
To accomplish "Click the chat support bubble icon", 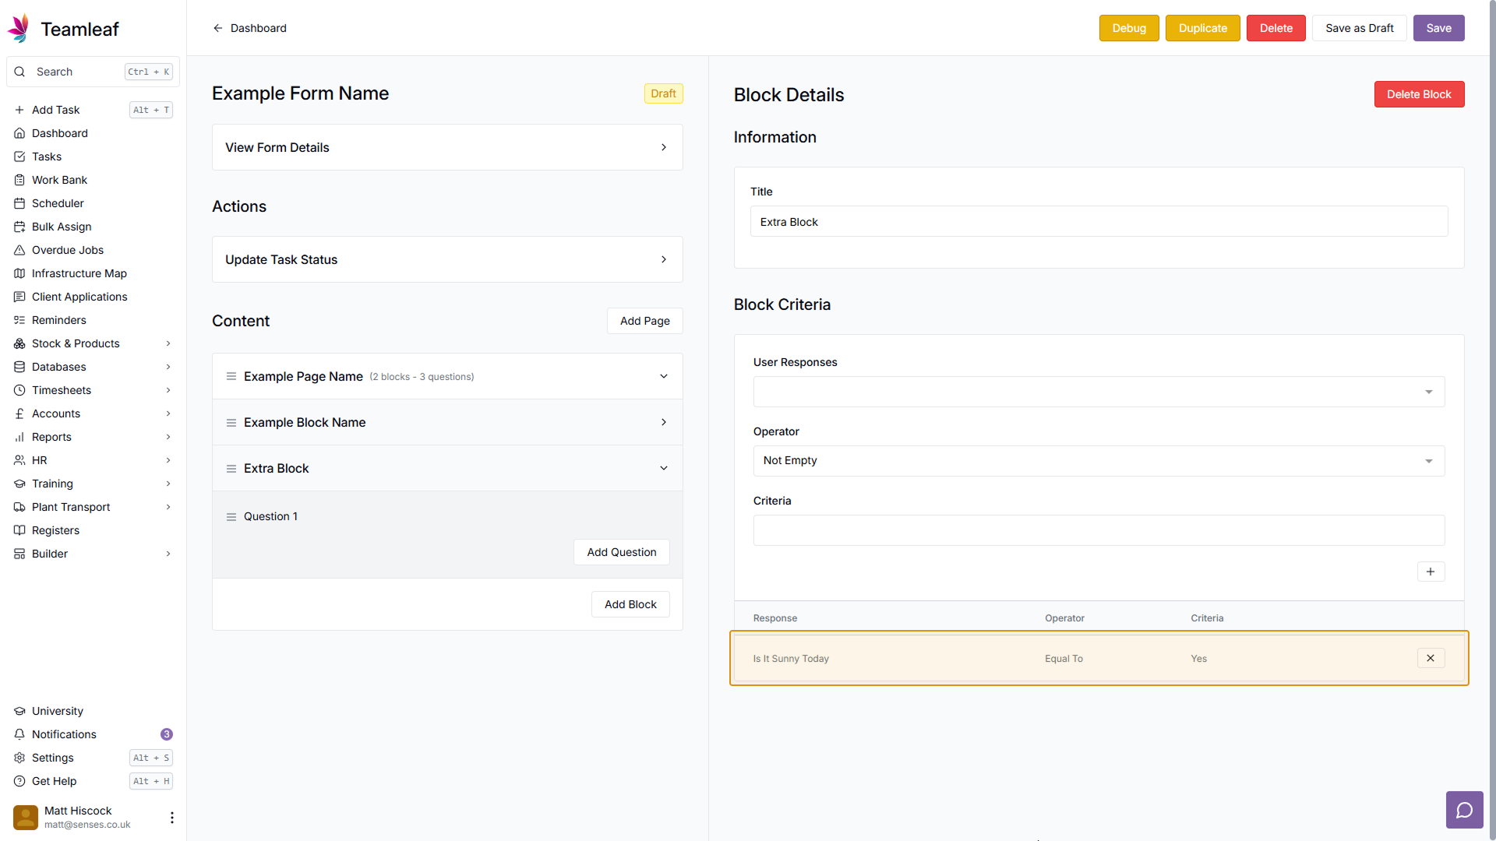I will pyautogui.click(x=1464, y=810).
